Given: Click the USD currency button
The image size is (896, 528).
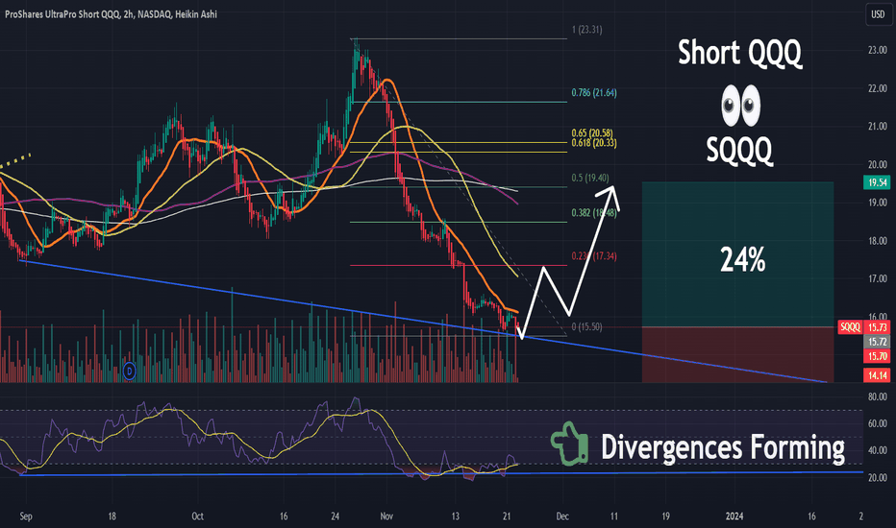Looking at the screenshot, I should click(x=878, y=14).
